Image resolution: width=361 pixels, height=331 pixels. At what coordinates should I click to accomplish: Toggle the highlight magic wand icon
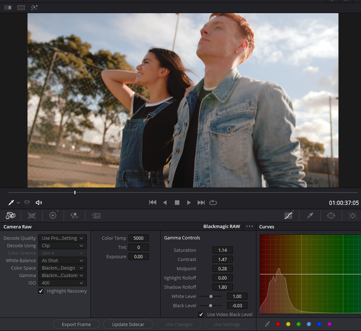click(34, 7)
